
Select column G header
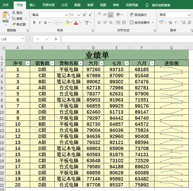pyautogui.click(x=171, y=48)
